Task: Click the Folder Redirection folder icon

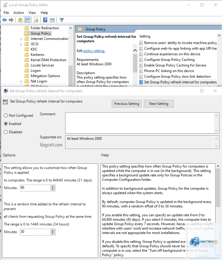Action: coord(27,28)
